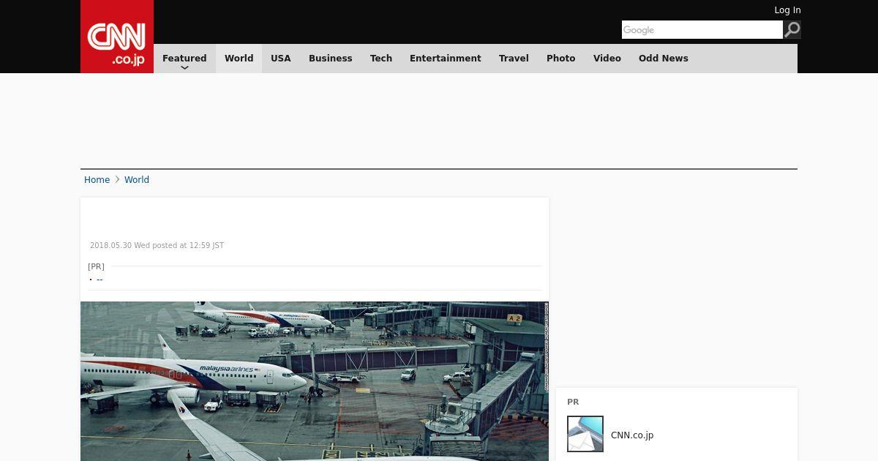Click the Log In link
Image resolution: width=878 pixels, height=461 pixels.
tap(787, 10)
